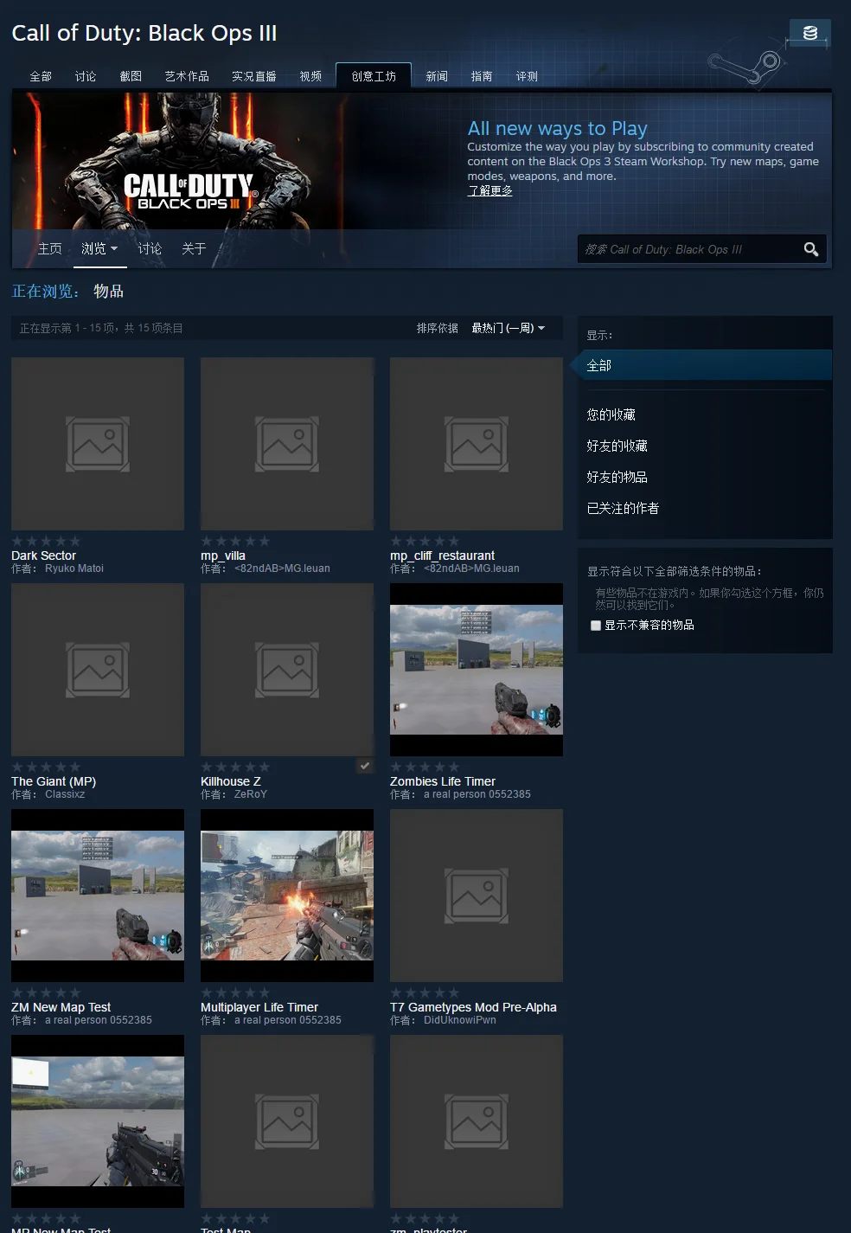Switch to the 视频 tab
Image resolution: width=851 pixels, height=1233 pixels.
310,76
